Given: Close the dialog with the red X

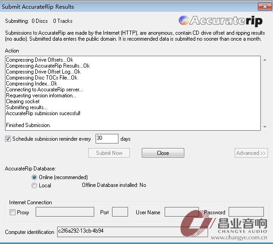Looking at the screenshot, I should 265,6.
